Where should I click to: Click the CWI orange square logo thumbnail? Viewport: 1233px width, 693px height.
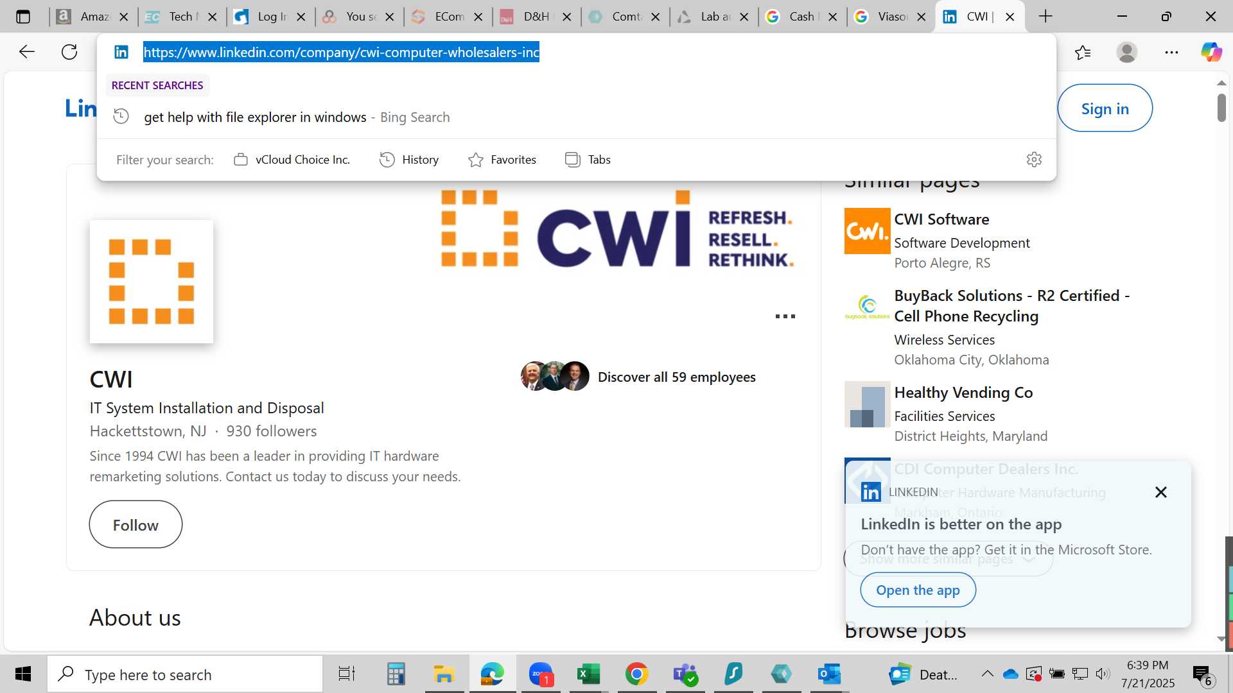(152, 282)
